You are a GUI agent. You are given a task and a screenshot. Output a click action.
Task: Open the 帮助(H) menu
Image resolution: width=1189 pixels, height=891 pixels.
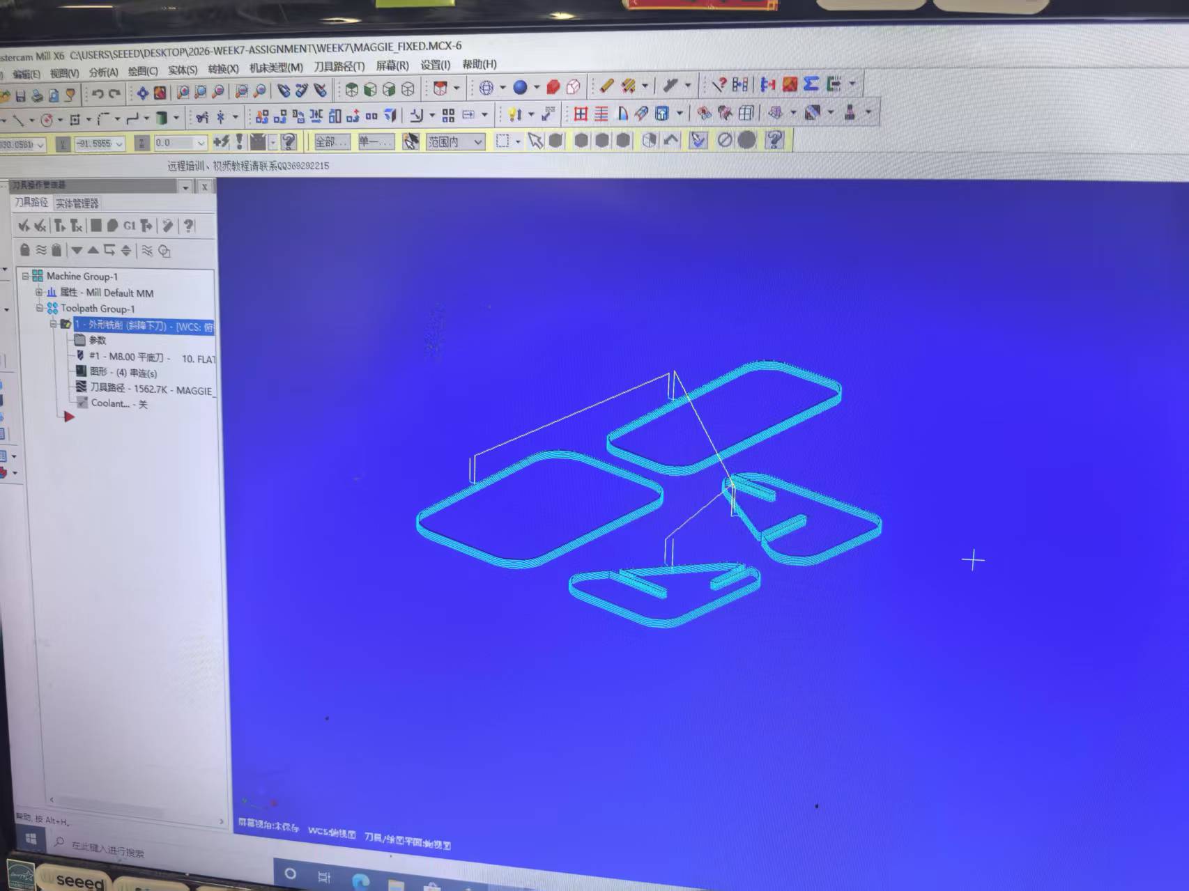click(480, 64)
